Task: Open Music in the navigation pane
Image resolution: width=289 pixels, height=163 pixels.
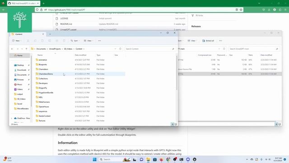Action: pos(19,85)
